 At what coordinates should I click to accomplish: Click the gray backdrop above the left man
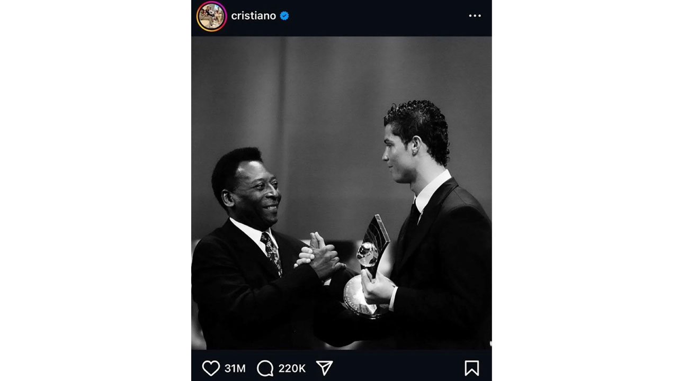click(238, 95)
